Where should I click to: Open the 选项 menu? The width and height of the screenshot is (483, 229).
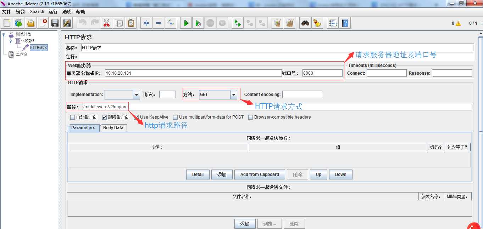coord(67,12)
